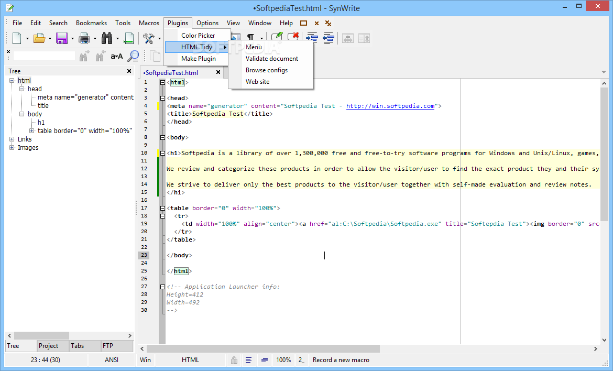Viewport: 613px width, 371px height.
Task: Click the magnifier search icon
Action: [x=133, y=56]
